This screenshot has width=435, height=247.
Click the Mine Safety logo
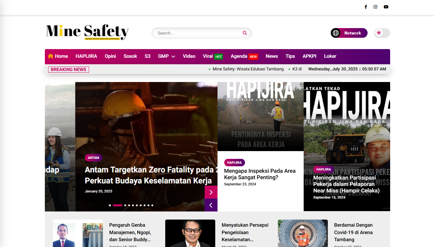click(87, 32)
